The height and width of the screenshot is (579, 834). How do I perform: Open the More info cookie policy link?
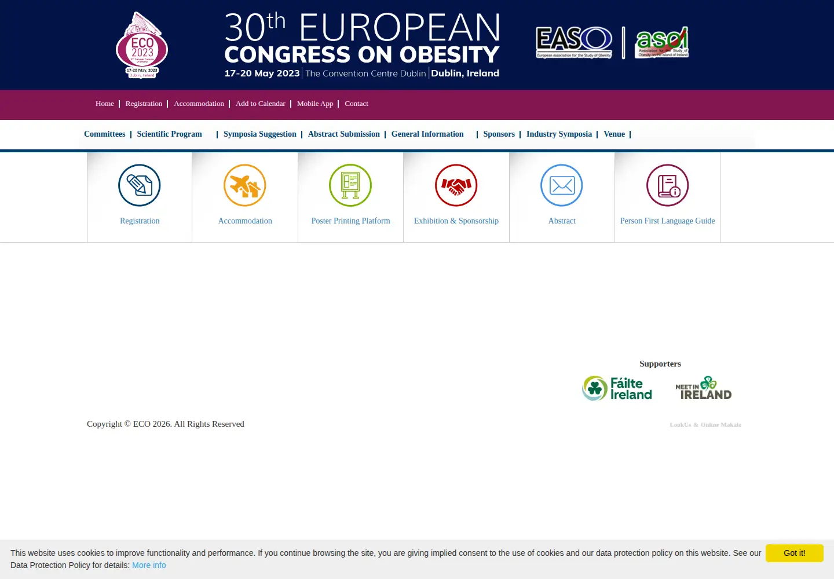(149, 565)
